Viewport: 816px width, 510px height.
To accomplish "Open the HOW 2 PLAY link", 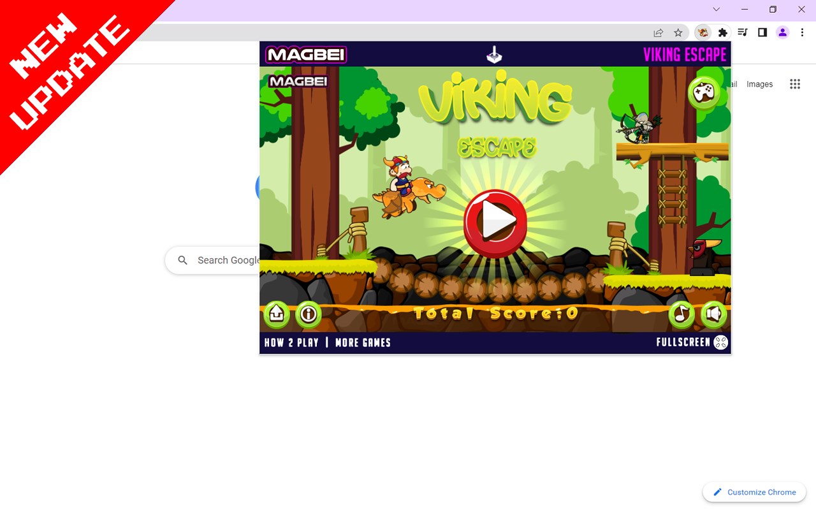I will pos(291,342).
